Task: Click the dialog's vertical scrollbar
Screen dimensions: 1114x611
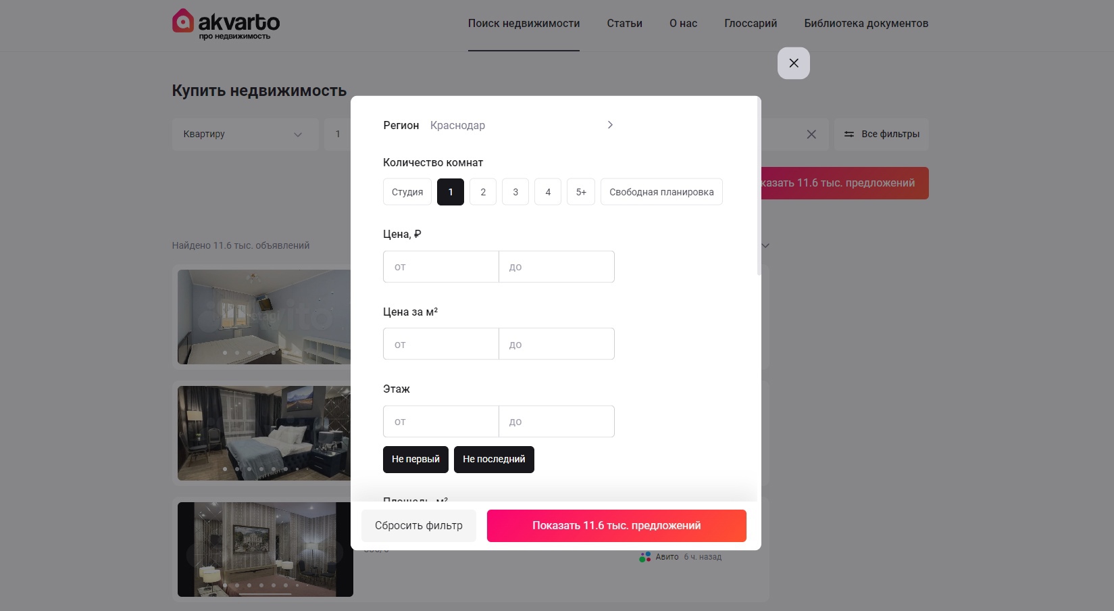Action: pos(759,186)
